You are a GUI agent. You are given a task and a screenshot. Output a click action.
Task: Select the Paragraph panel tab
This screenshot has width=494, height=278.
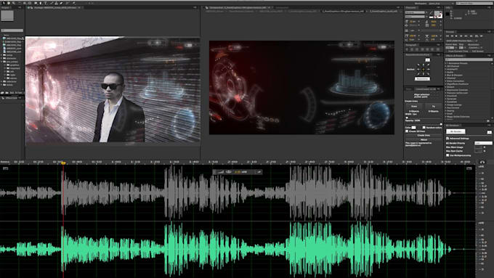[x=411, y=45]
